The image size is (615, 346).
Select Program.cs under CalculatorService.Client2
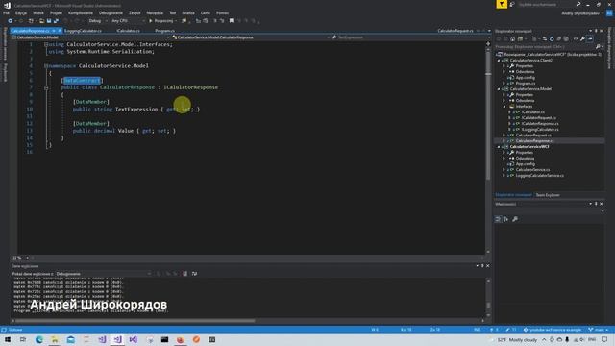pyautogui.click(x=526, y=84)
